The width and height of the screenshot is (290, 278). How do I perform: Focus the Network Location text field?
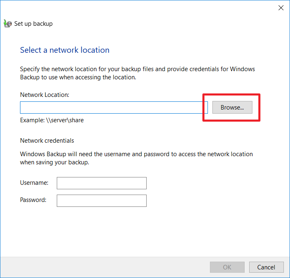coord(114,108)
